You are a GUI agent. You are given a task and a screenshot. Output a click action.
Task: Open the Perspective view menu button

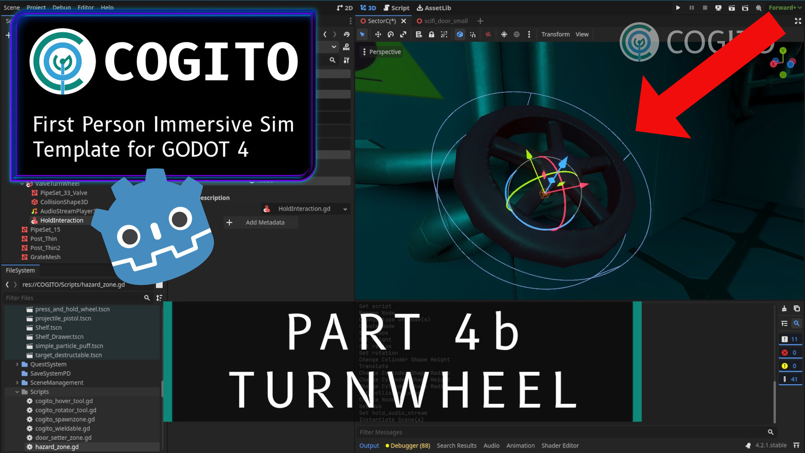tap(381, 52)
